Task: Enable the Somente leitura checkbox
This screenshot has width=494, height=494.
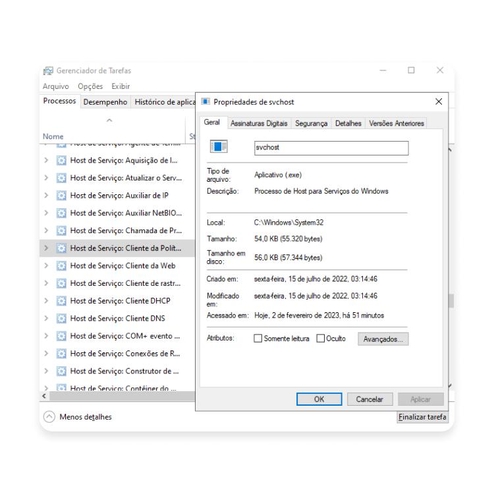Action: (x=258, y=339)
